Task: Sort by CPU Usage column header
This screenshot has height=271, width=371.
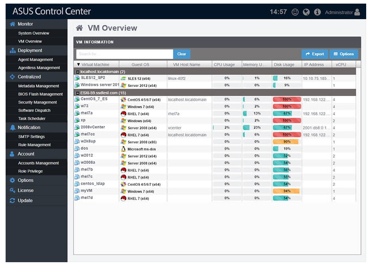Action: 224,64
